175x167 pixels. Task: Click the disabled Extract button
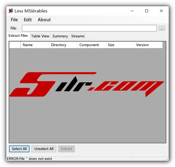pyautogui.click(x=67, y=149)
